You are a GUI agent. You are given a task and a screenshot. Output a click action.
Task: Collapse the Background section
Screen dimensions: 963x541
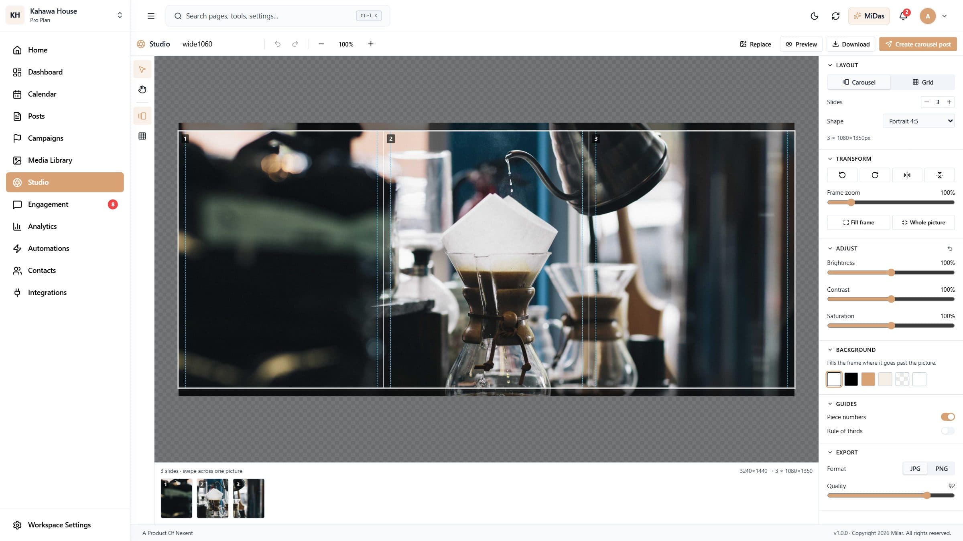click(851, 350)
